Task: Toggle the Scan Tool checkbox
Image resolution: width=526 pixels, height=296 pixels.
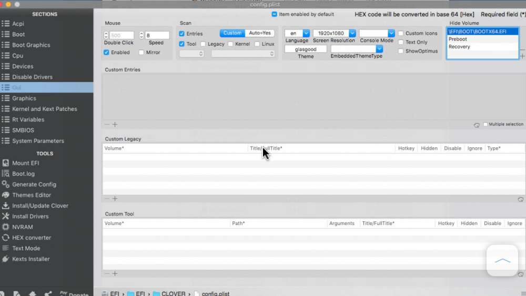Action: click(181, 44)
